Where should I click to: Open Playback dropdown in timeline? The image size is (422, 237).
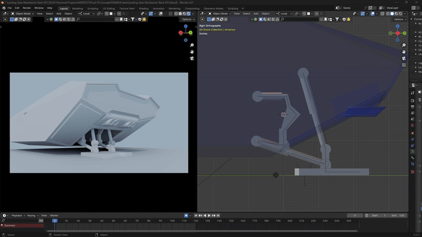(x=18, y=215)
